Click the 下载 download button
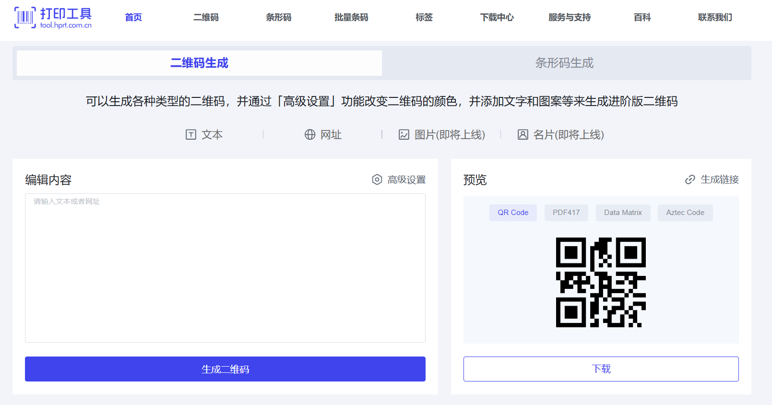Viewport: 772px width, 405px height. pos(601,369)
